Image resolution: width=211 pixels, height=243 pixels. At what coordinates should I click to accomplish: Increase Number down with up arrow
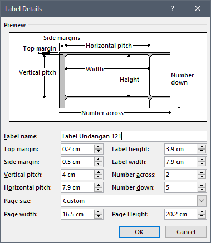click(202, 185)
